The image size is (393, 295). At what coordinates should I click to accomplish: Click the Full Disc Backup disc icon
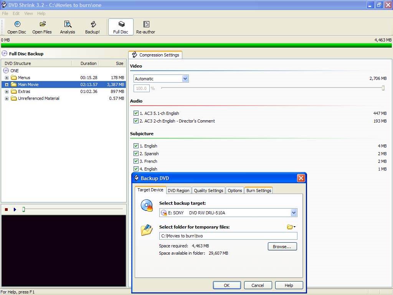pos(4,53)
